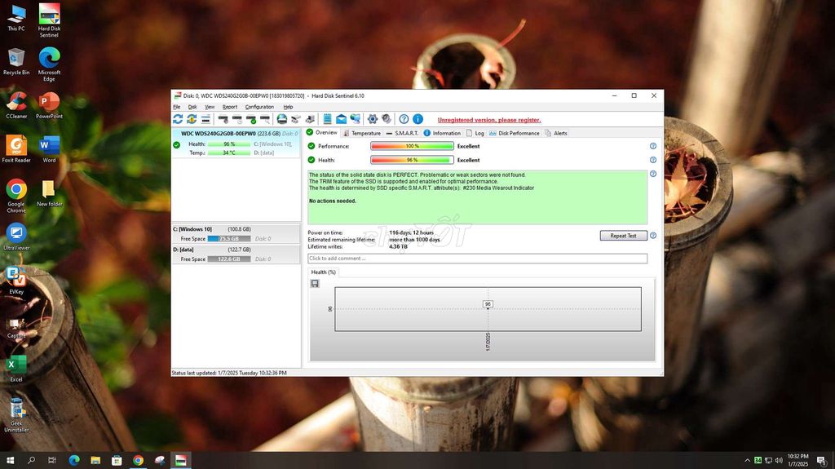
Task: Open taskbar Search magnifier
Action: click(31, 461)
